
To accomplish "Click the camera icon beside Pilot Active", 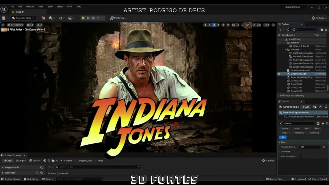I will (6, 30).
